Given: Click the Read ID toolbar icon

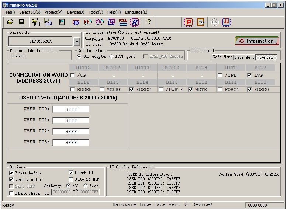Looking at the screenshot, I should coord(76,22).
